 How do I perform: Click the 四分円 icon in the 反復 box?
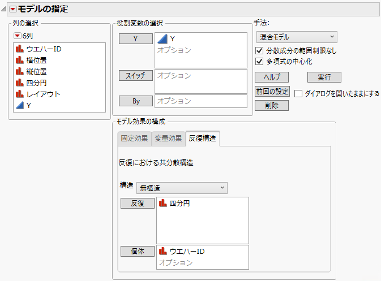(163, 203)
